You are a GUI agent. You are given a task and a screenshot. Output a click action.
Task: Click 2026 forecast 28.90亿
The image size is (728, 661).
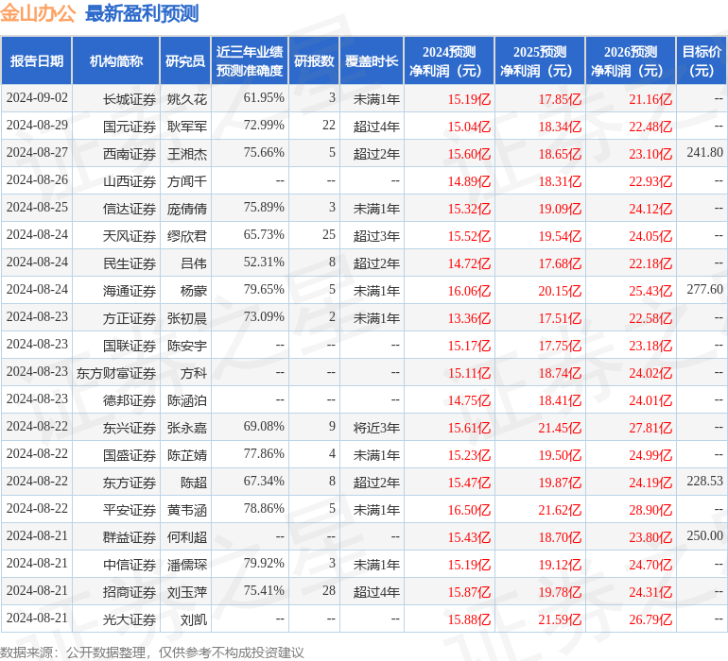tap(650, 510)
